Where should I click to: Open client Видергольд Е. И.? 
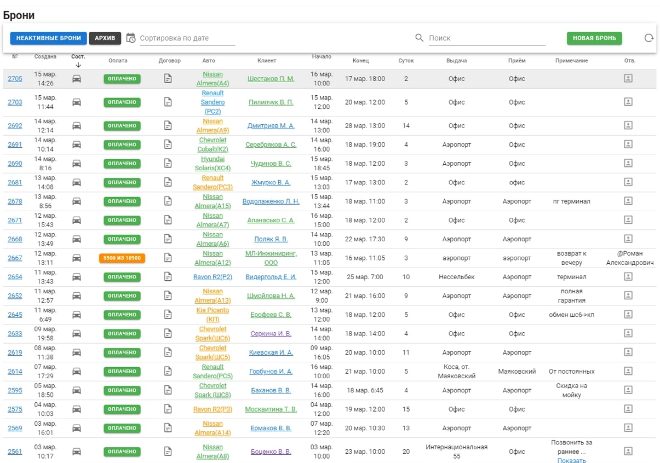271,277
